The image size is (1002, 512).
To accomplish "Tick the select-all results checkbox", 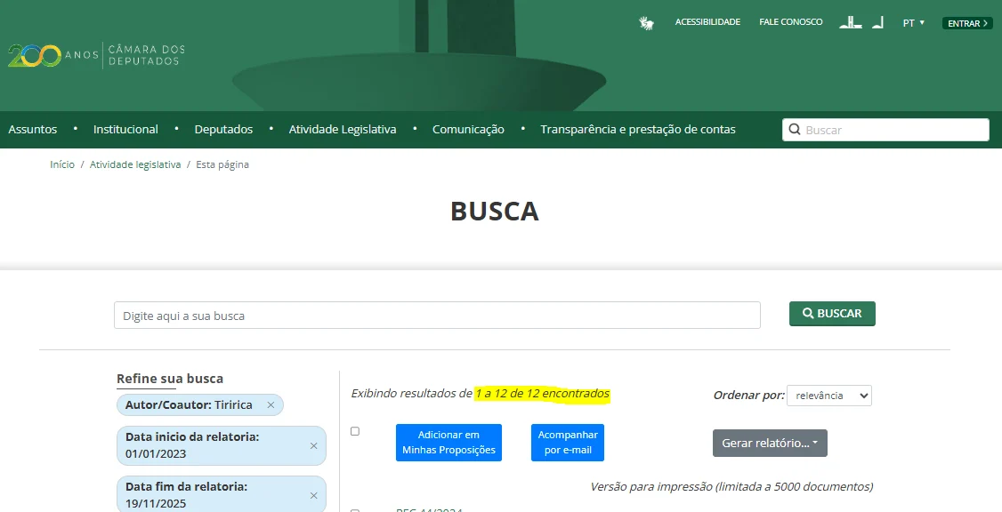I will (x=355, y=431).
